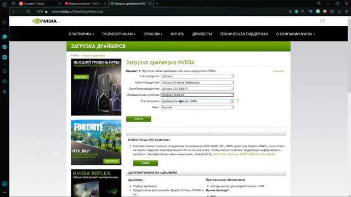This screenshot has height=197, width=351.
Task: Open history clock icon in sidebar
Action: [x=4, y=71]
